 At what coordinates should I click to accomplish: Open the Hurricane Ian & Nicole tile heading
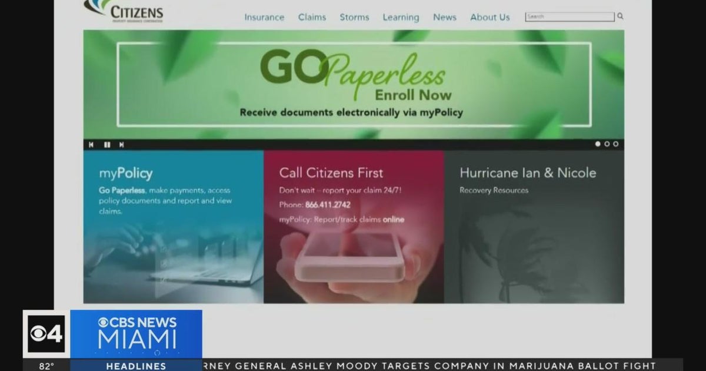pos(528,173)
